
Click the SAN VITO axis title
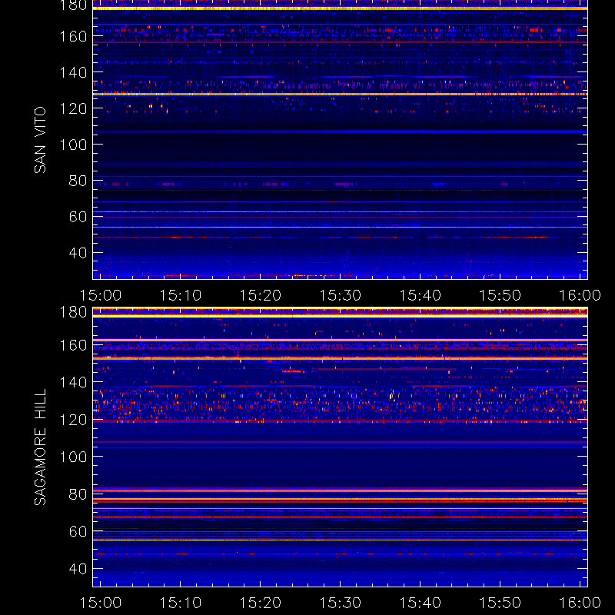40,140
